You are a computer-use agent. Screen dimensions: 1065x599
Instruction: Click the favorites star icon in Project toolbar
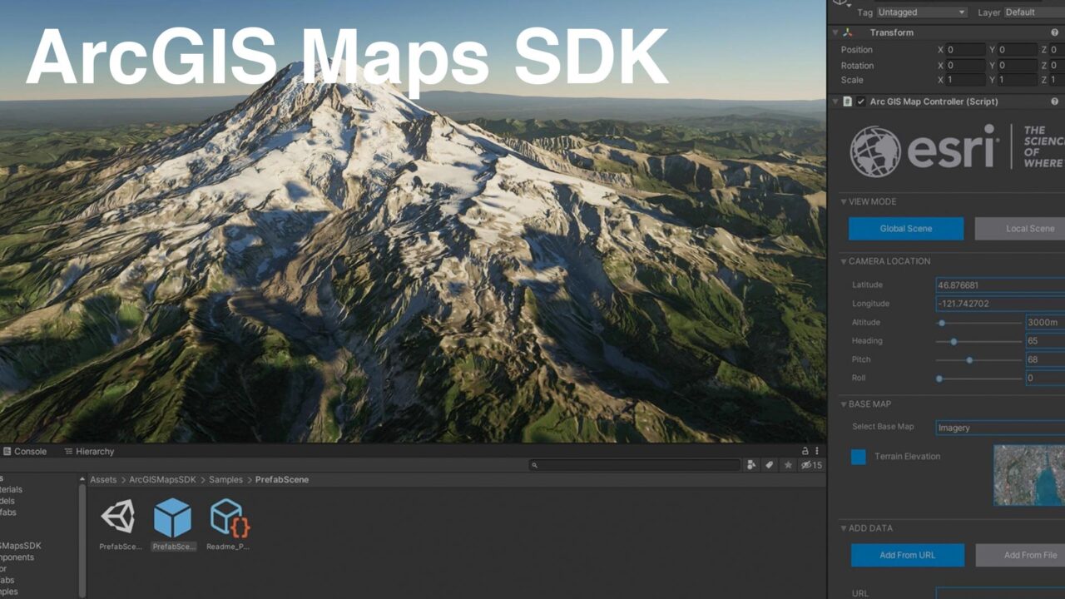(x=786, y=465)
